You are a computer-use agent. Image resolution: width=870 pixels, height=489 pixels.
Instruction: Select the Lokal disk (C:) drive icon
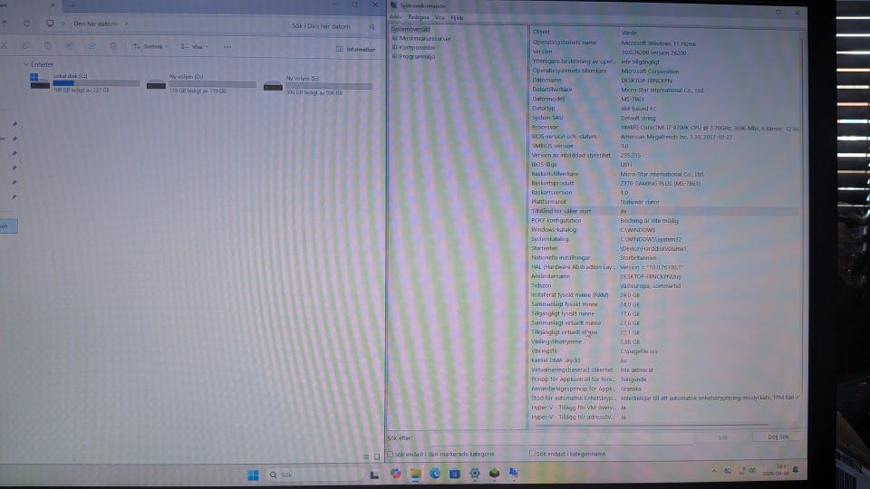[39, 81]
